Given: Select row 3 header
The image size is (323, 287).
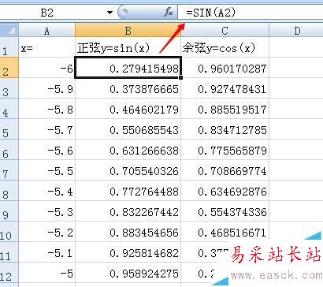Looking at the screenshot, I should [9, 88].
